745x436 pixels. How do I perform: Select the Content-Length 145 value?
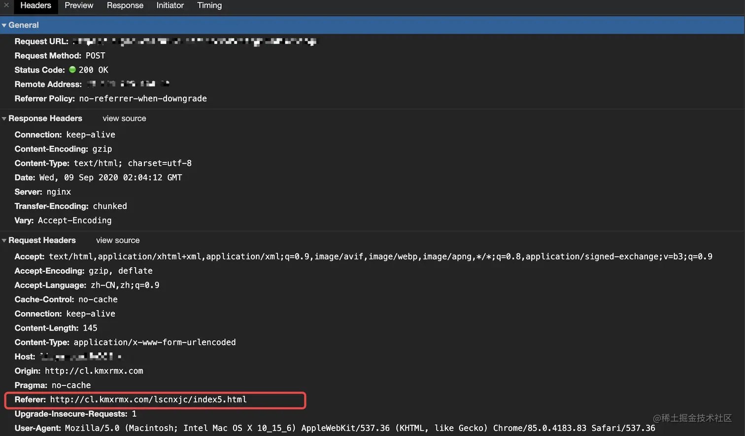[90, 328]
